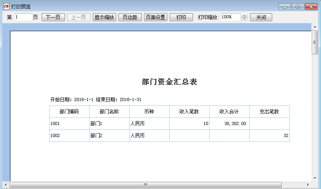Open the 页边距 margins settings

click(130, 17)
